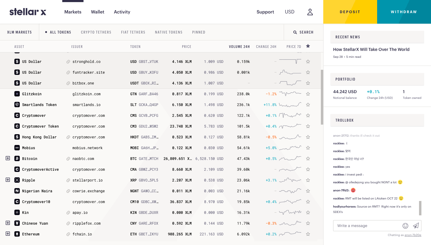Star the Ripple market row

tap(308, 180)
